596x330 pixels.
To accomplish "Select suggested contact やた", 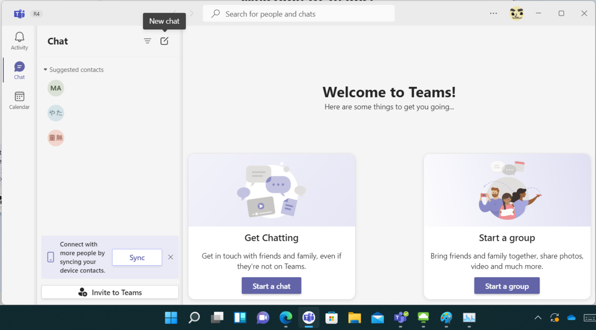I will [x=56, y=113].
